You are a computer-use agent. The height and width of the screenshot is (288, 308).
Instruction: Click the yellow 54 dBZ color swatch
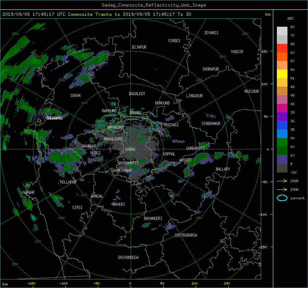pyautogui.click(x=282, y=74)
